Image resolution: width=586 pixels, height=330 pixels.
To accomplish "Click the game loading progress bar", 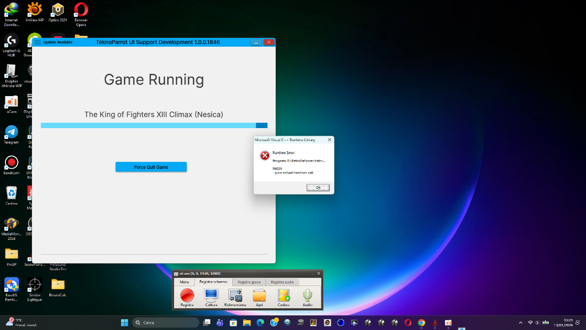I will [x=154, y=125].
